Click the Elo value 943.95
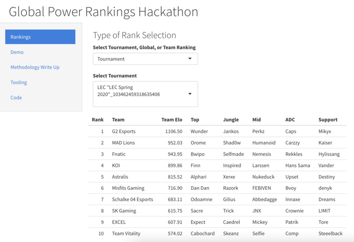Screen dimensions: 354x242 (175, 154)
